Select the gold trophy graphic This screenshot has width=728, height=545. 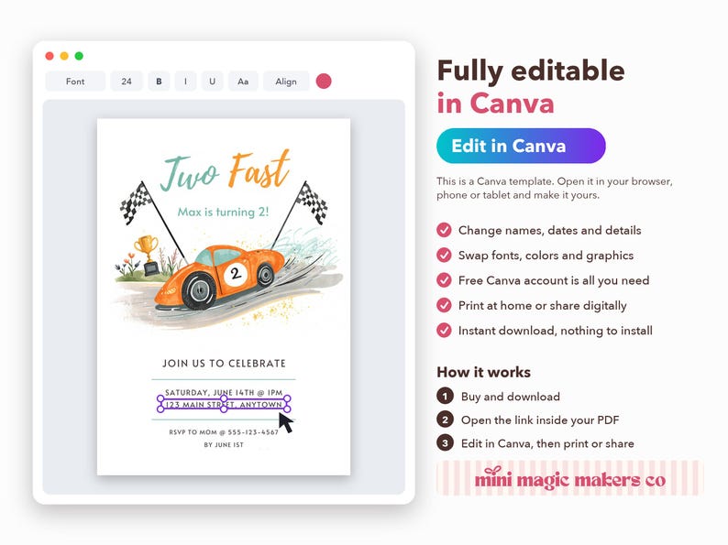[x=148, y=256]
